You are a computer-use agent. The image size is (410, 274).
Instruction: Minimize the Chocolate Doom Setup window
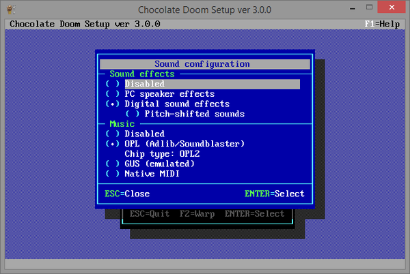coord(353,8)
